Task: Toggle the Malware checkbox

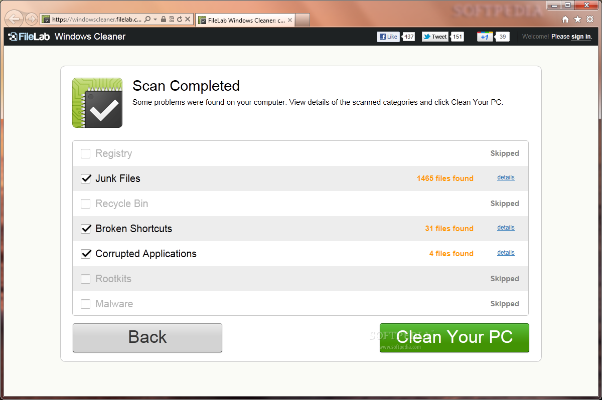Action: coord(86,304)
